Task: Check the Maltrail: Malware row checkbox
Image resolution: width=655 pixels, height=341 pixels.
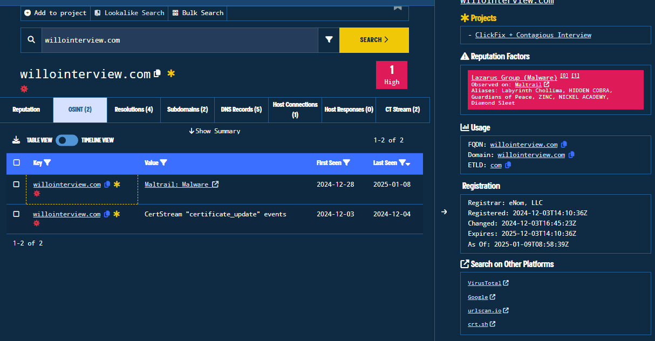Action: pyautogui.click(x=16, y=185)
